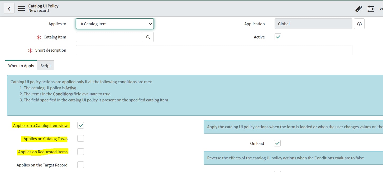Click the Applies on Catalog Tasks label
383x172 pixels.
45,139
